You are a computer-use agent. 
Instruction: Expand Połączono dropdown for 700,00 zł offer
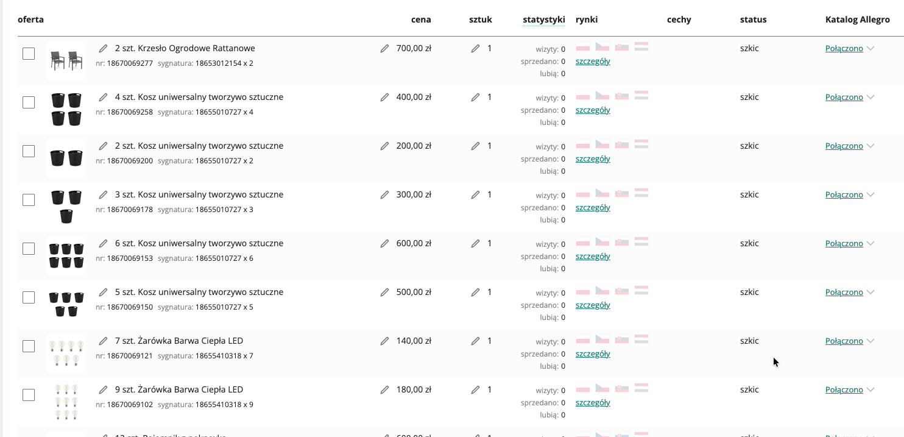pos(870,48)
